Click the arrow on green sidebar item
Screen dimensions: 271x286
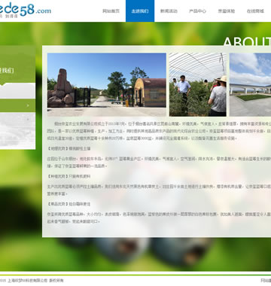coord(28,105)
